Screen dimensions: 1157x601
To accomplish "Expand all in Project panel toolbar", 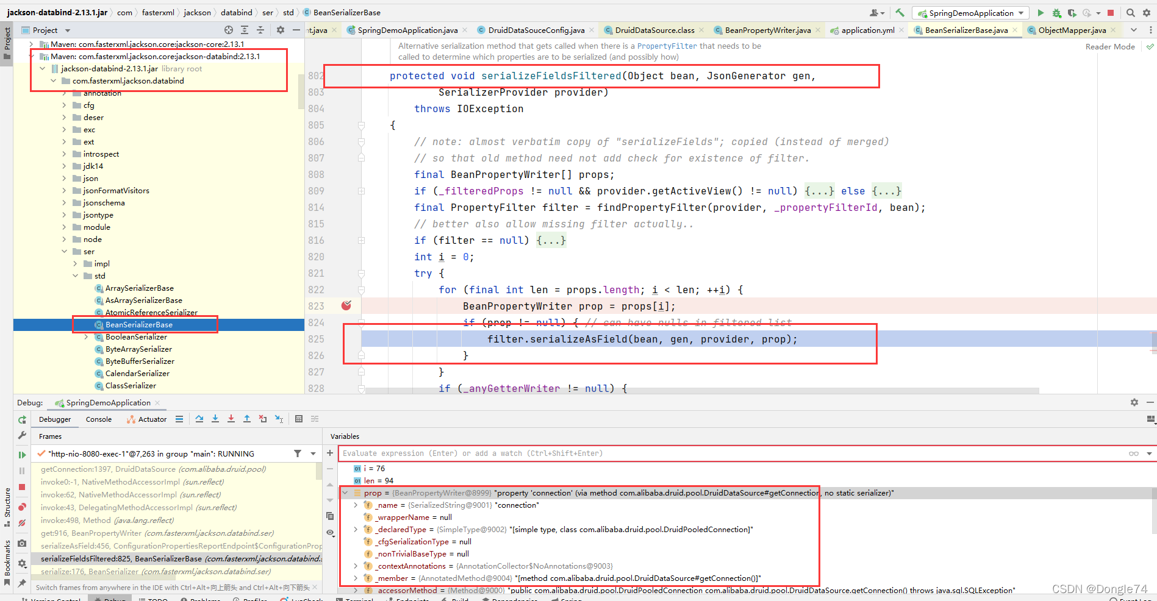I will tap(245, 30).
